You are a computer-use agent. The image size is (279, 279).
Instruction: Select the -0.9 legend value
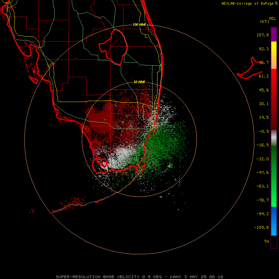(x=264, y=131)
